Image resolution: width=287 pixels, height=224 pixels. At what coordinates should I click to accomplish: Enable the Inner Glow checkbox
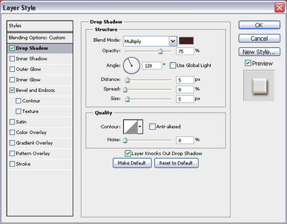(12, 80)
